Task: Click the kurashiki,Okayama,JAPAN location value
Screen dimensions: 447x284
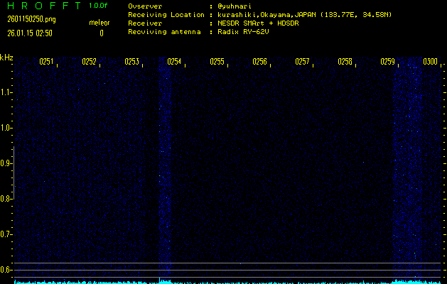Action: click(x=304, y=15)
